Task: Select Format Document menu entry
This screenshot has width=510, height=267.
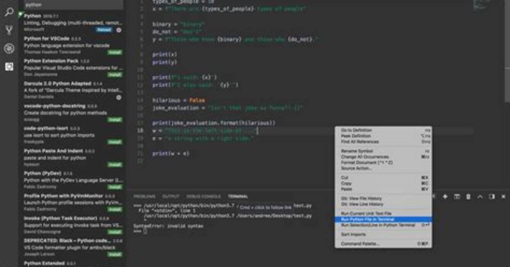Action: coord(383,162)
